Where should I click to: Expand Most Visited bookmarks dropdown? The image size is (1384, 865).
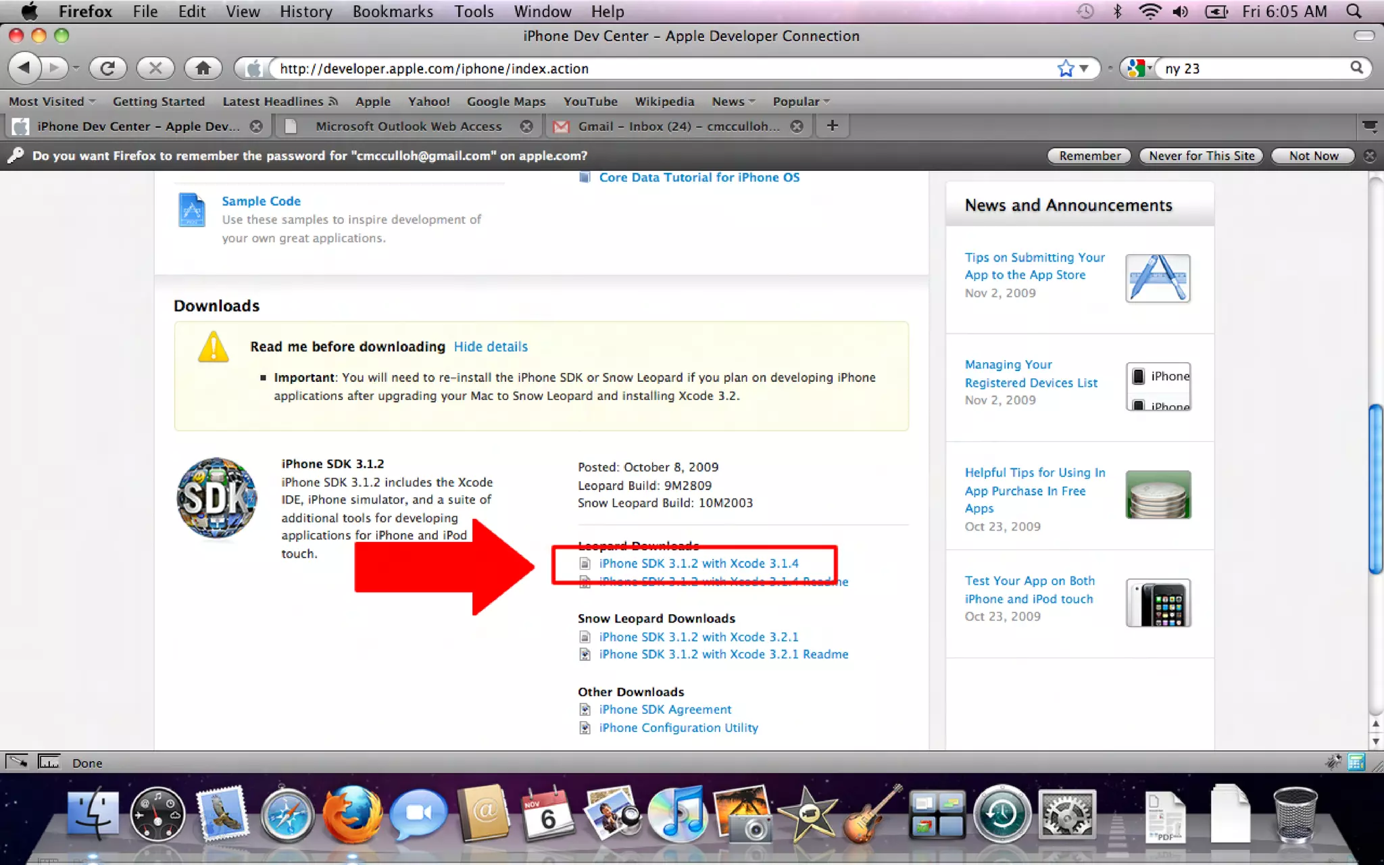click(x=52, y=101)
